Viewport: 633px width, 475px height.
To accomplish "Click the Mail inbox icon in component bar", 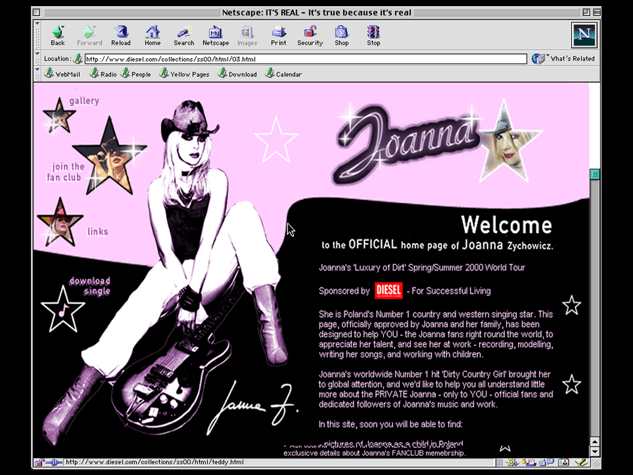I will coord(530,463).
